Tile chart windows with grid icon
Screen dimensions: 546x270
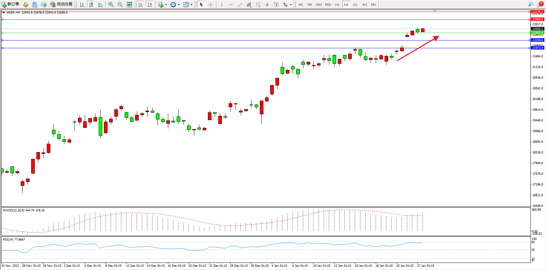129,5
